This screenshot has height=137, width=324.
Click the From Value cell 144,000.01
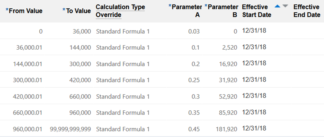[x=28, y=64]
